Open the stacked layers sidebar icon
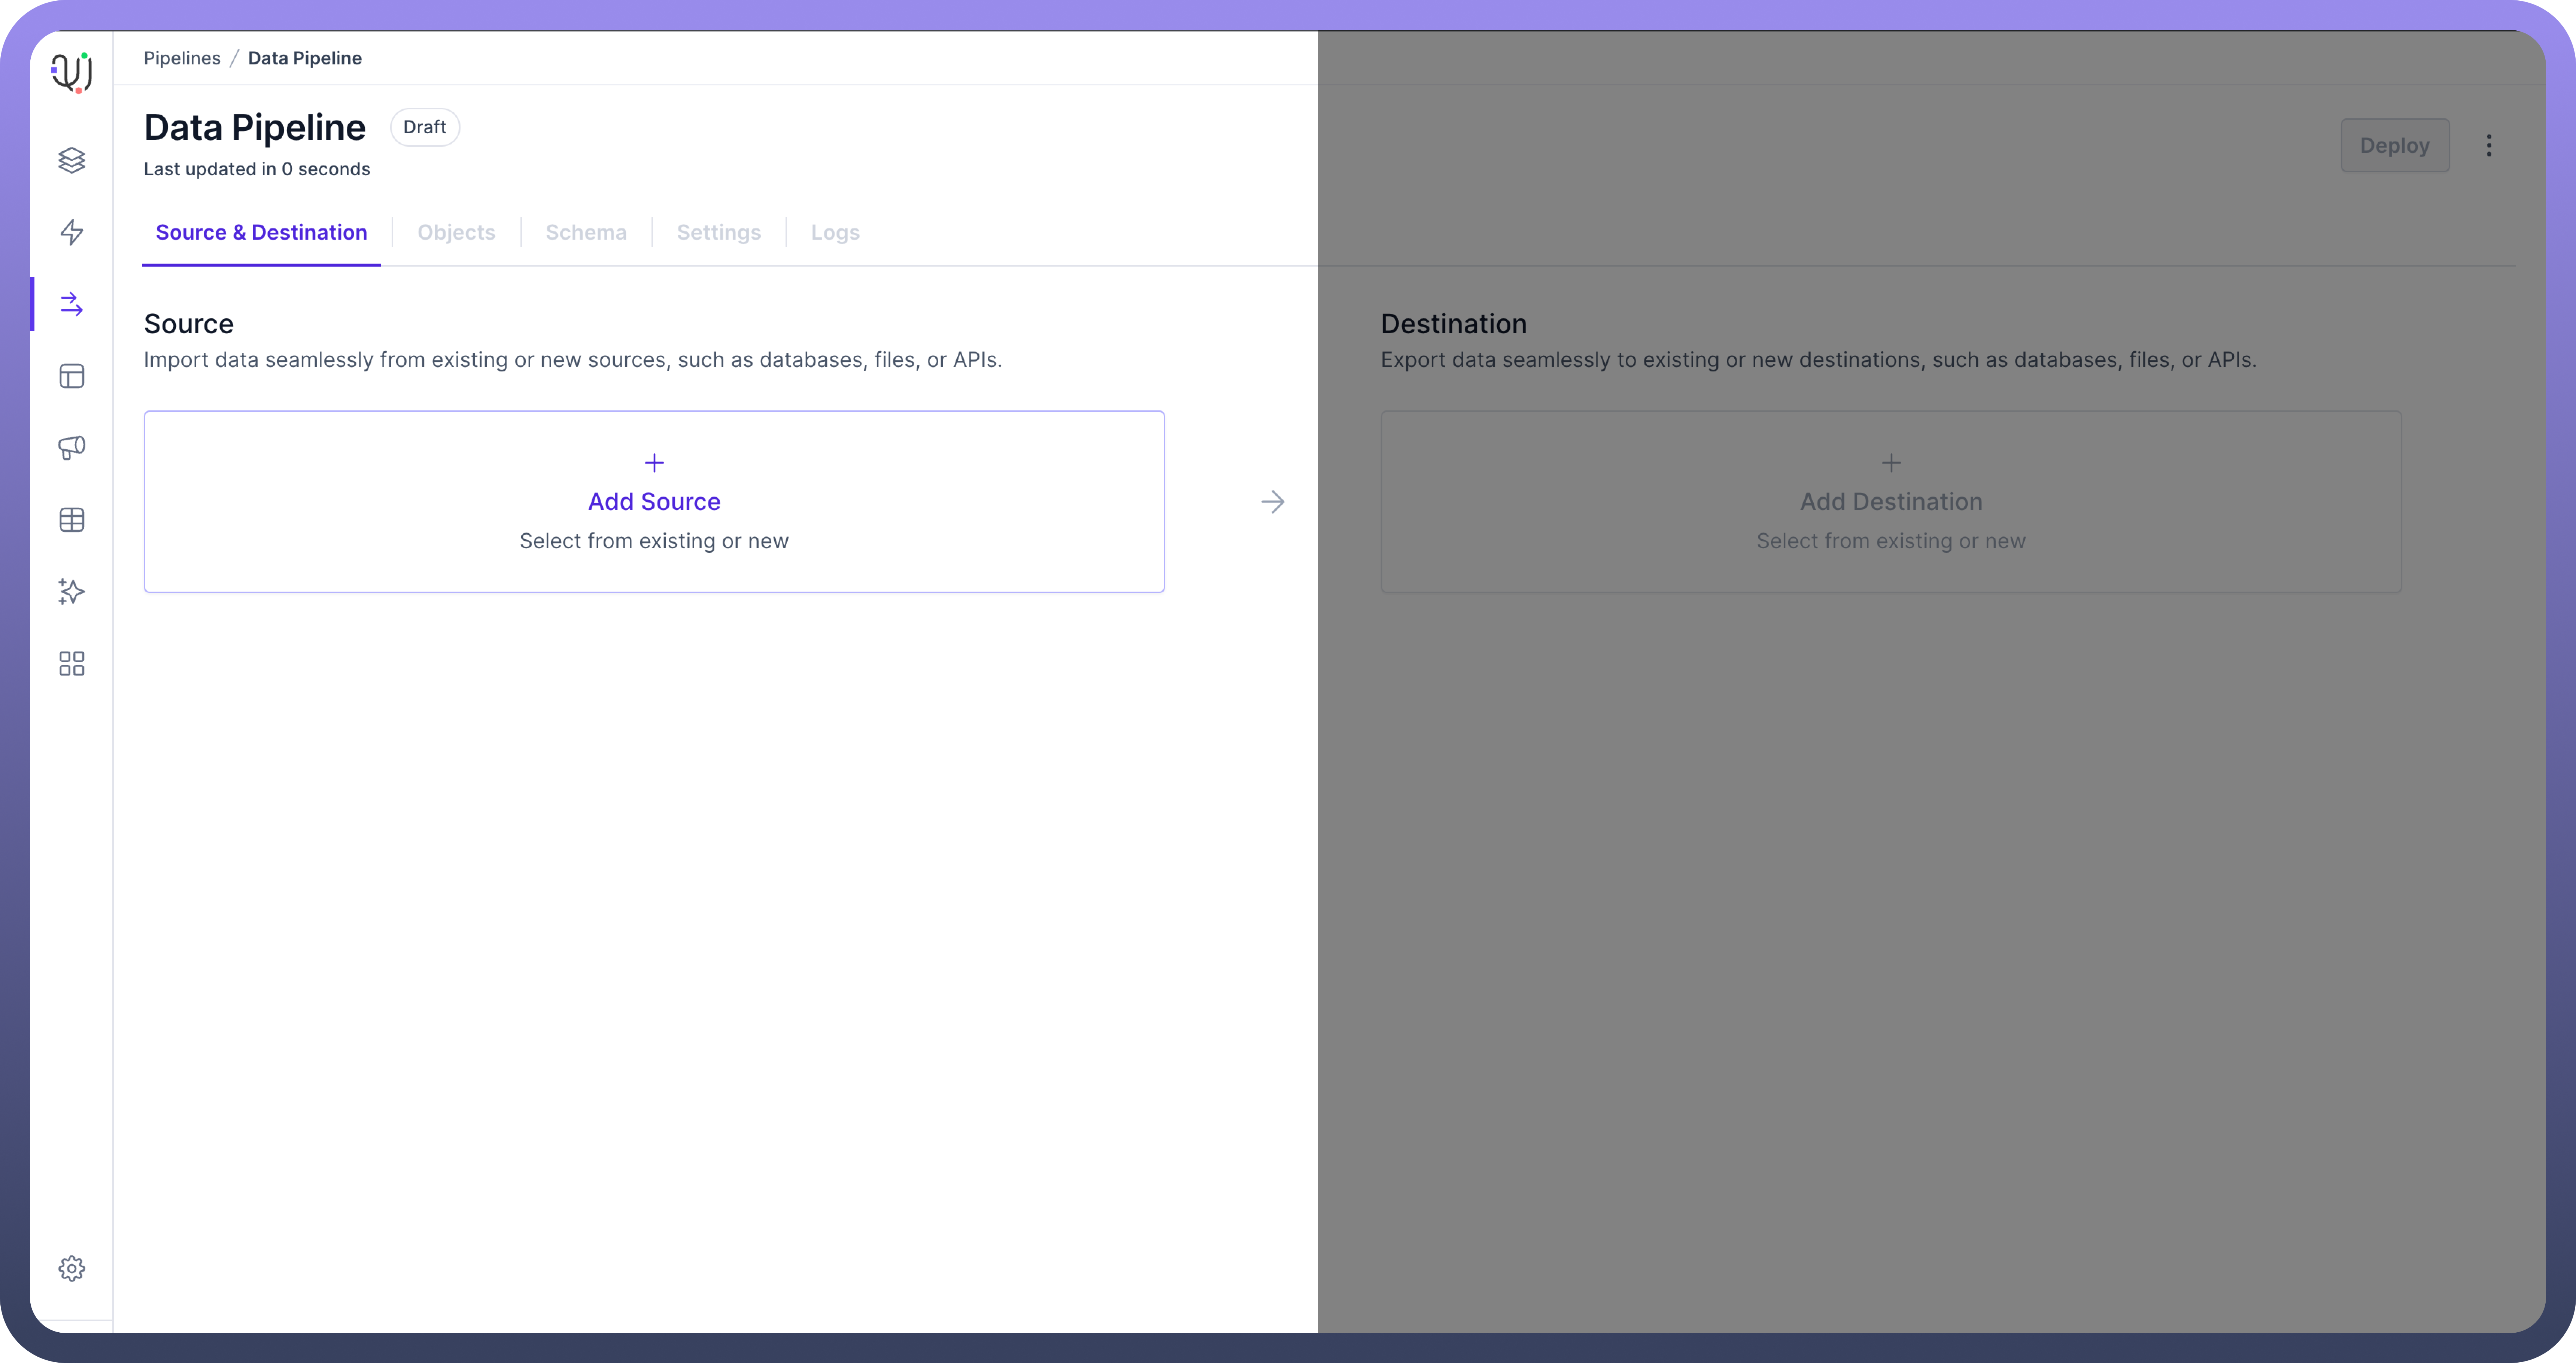 tap(71, 160)
